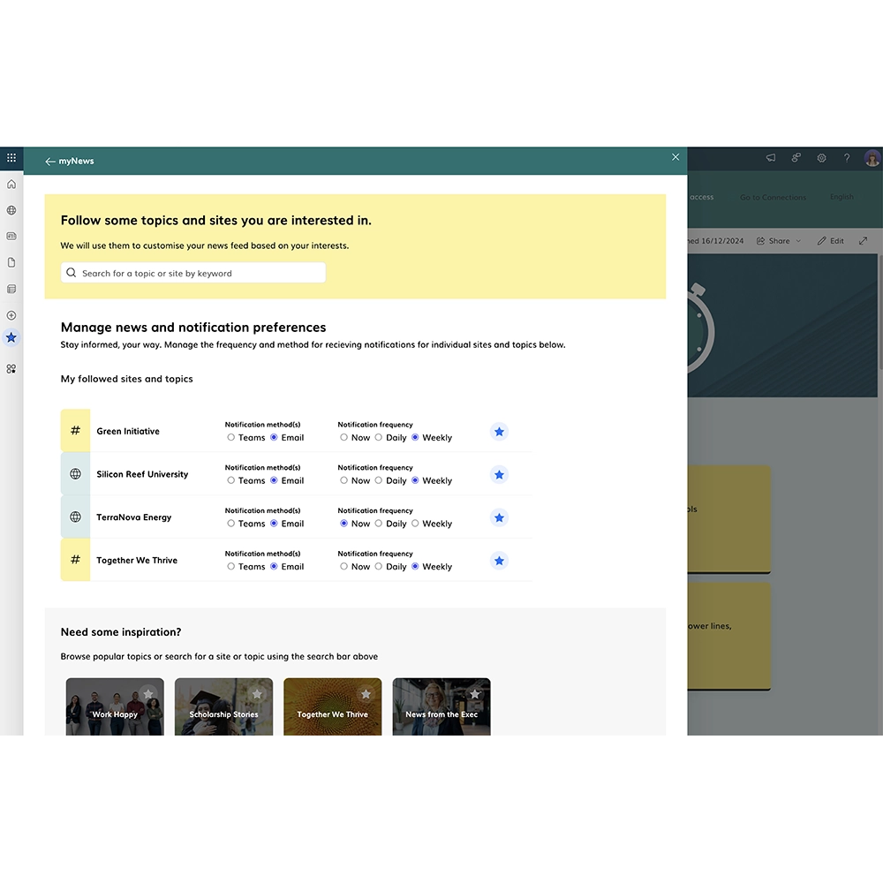
Task: Toggle the follow star on Scholarship Stories card
Action: click(257, 693)
